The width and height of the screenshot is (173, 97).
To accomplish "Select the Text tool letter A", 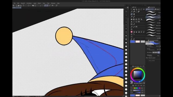I will pyautogui.click(x=132, y=22).
